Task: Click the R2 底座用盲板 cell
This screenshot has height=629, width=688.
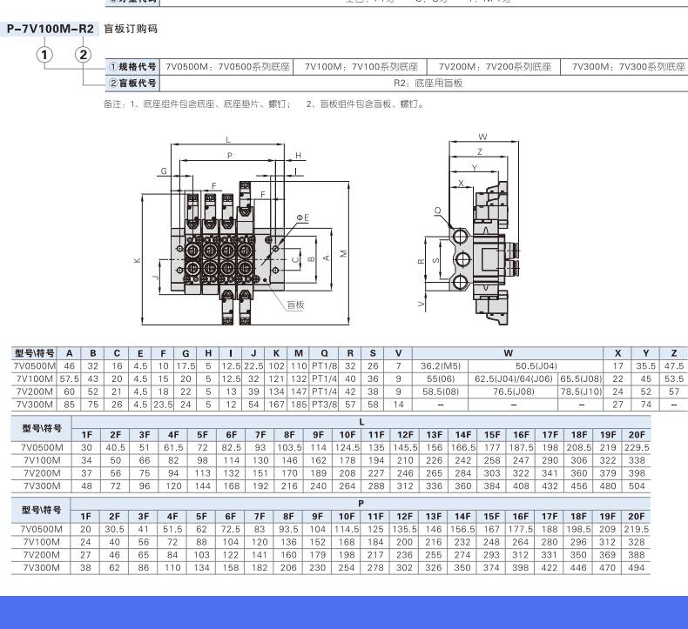Action: (x=428, y=83)
